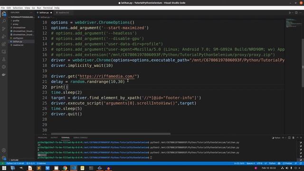Open the Testing flask icon view

click(x=4, y=59)
